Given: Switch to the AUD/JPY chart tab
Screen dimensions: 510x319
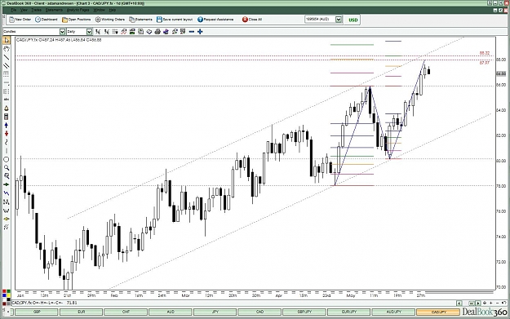Looking at the screenshot, I should pyautogui.click(x=393, y=312).
